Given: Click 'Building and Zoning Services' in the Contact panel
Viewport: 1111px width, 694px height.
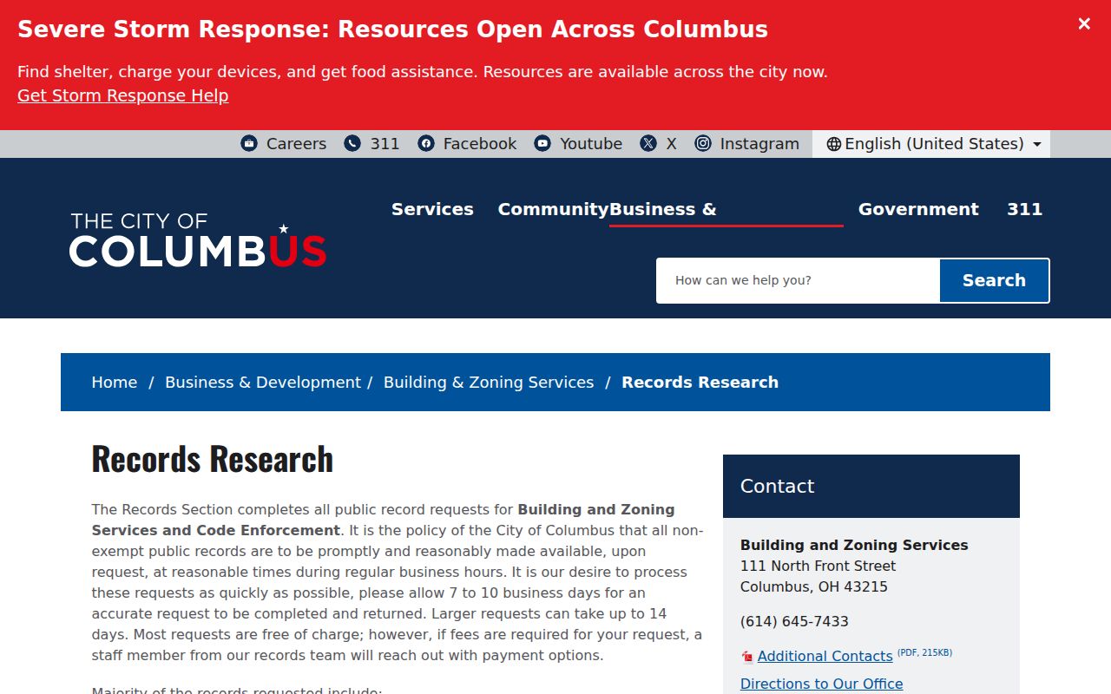Looking at the screenshot, I should 854,545.
